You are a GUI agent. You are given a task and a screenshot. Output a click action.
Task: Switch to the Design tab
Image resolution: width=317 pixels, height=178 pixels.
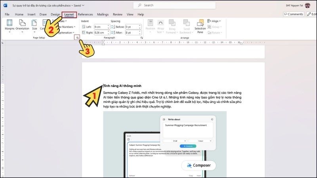55,14
